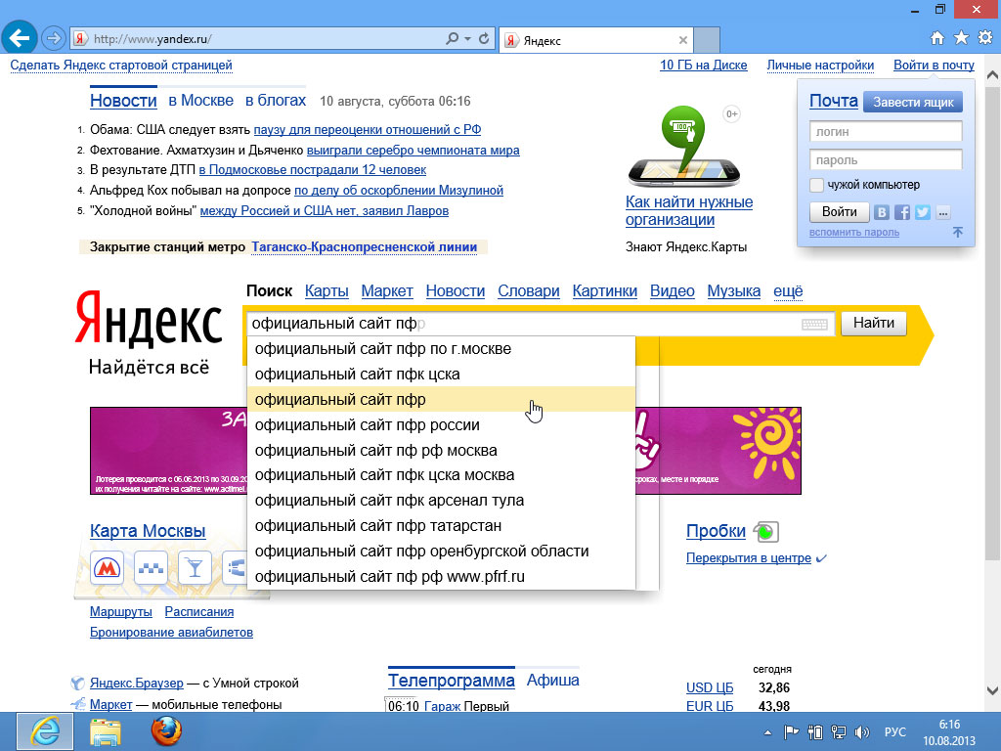Open the Карта Москвы link

pos(148,531)
